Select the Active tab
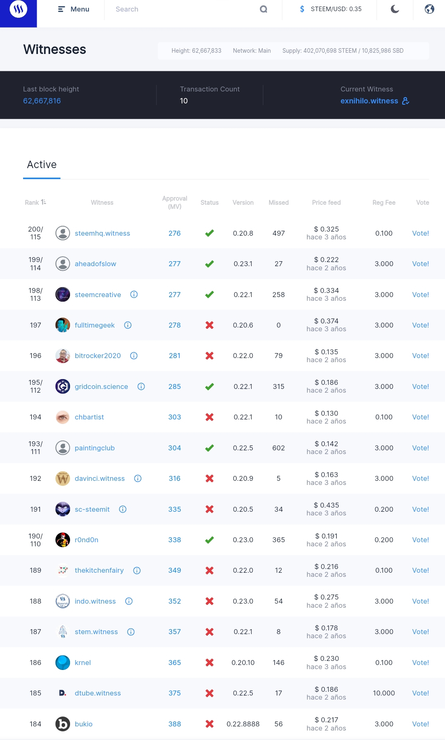Screen dimensions: 445x740 (x=42, y=165)
